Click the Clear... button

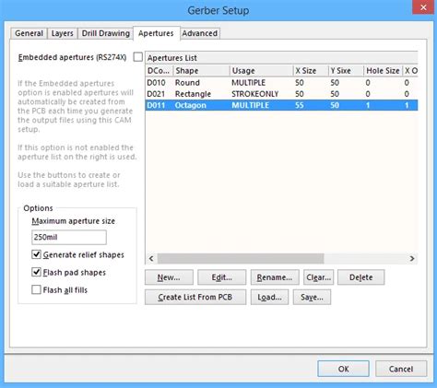pos(319,277)
